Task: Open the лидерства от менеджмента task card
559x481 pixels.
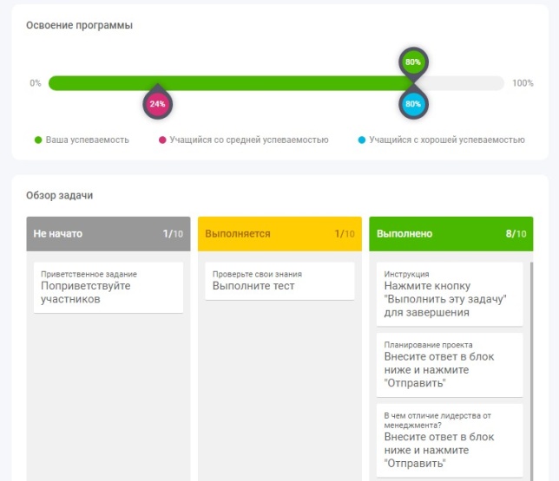Action: 450,440
